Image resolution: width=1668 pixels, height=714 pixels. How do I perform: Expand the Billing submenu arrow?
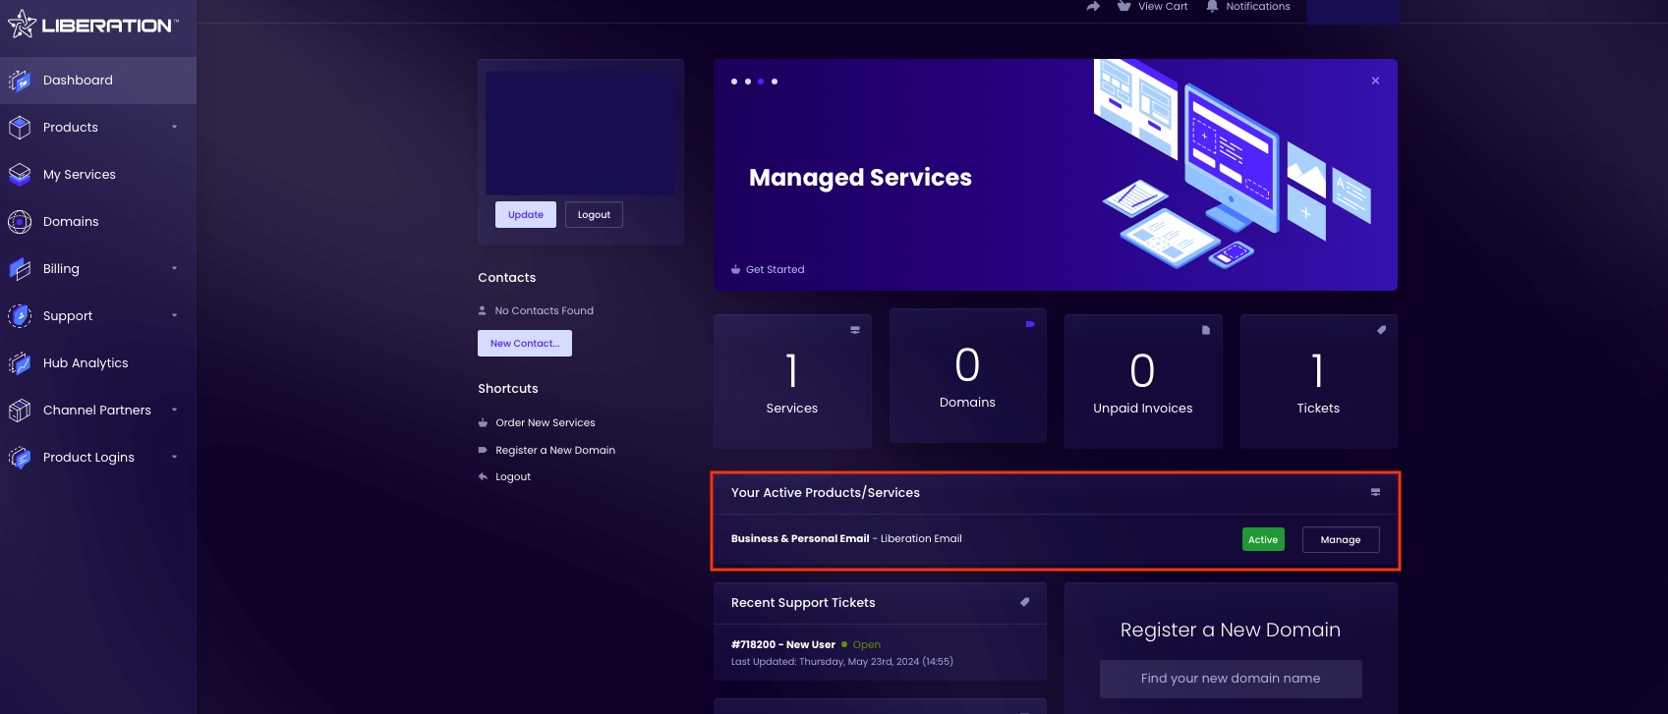point(175,268)
